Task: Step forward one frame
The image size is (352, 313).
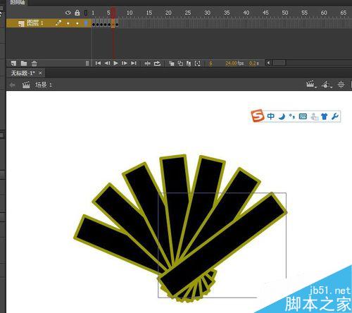Action: (125, 63)
